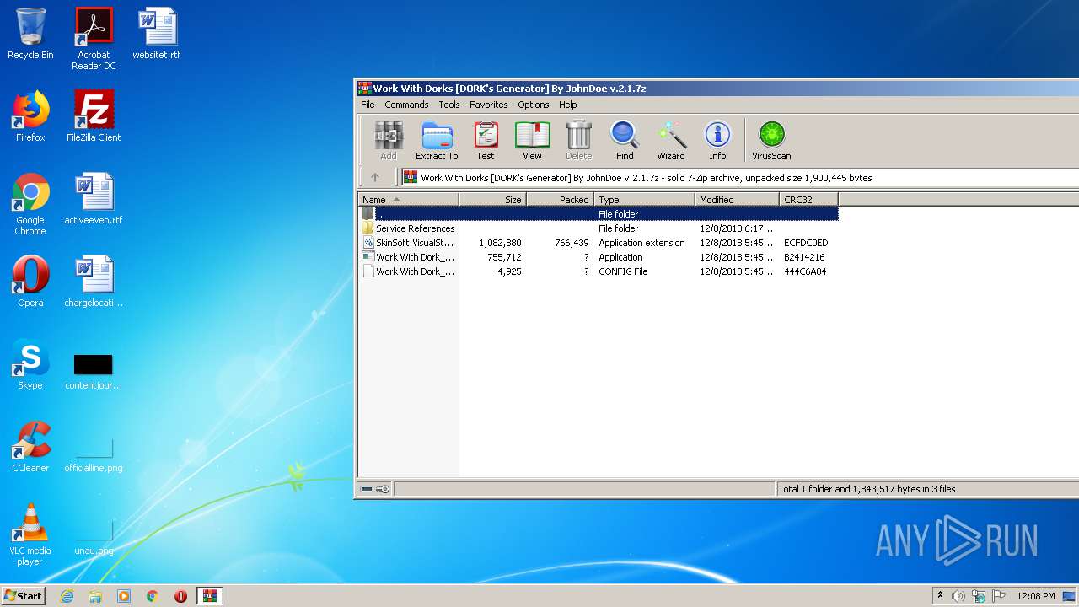The width and height of the screenshot is (1079, 607).
Task: Open the Options menu
Action: point(534,105)
